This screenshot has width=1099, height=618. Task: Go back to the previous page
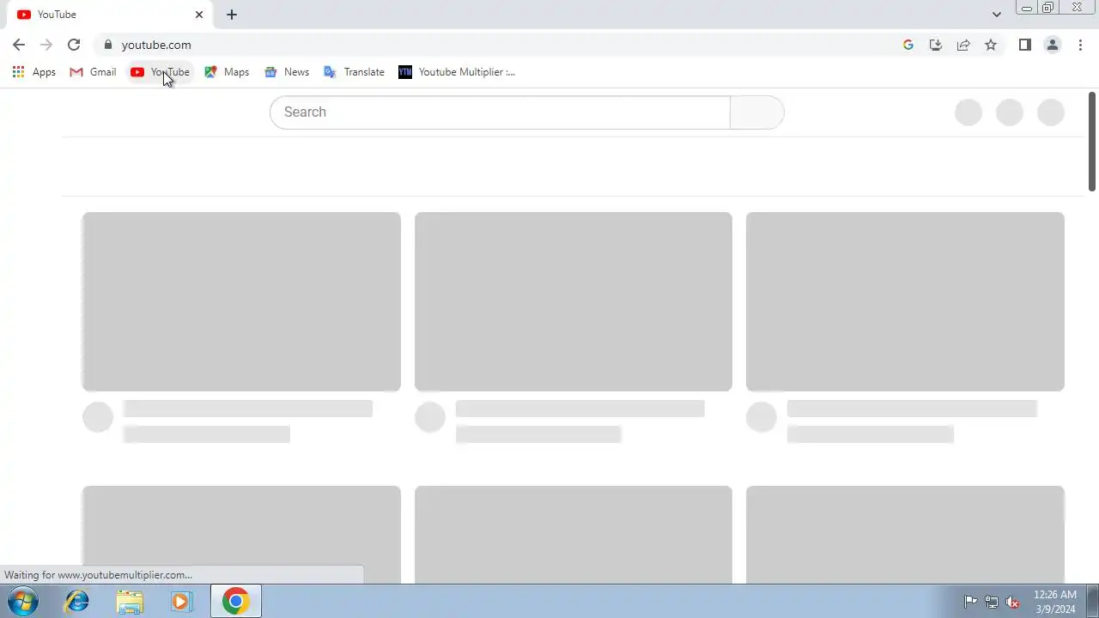19,45
